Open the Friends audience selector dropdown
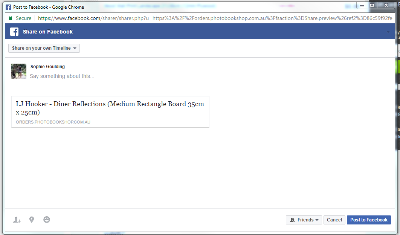400x235 pixels. [304, 220]
